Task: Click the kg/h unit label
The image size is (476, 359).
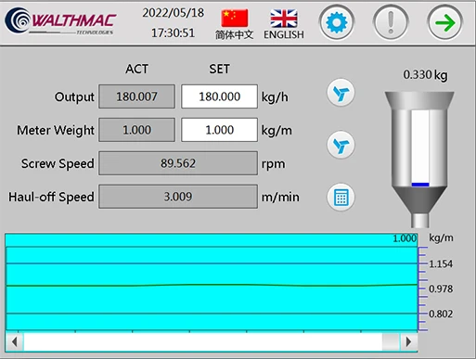Action: coord(275,97)
